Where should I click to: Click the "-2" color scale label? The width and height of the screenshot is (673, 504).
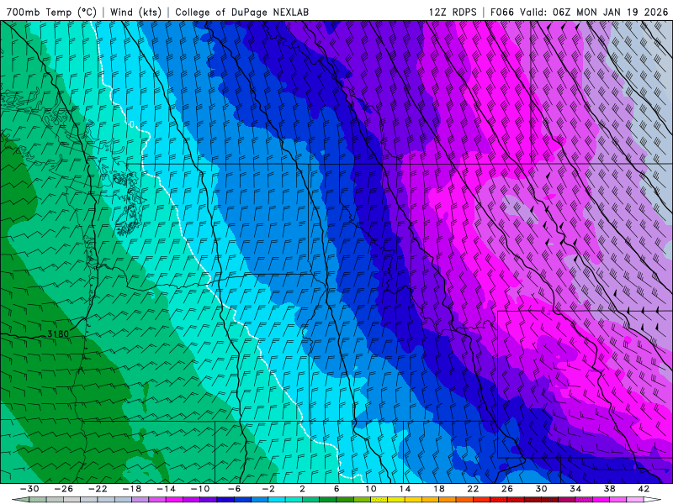268,489
